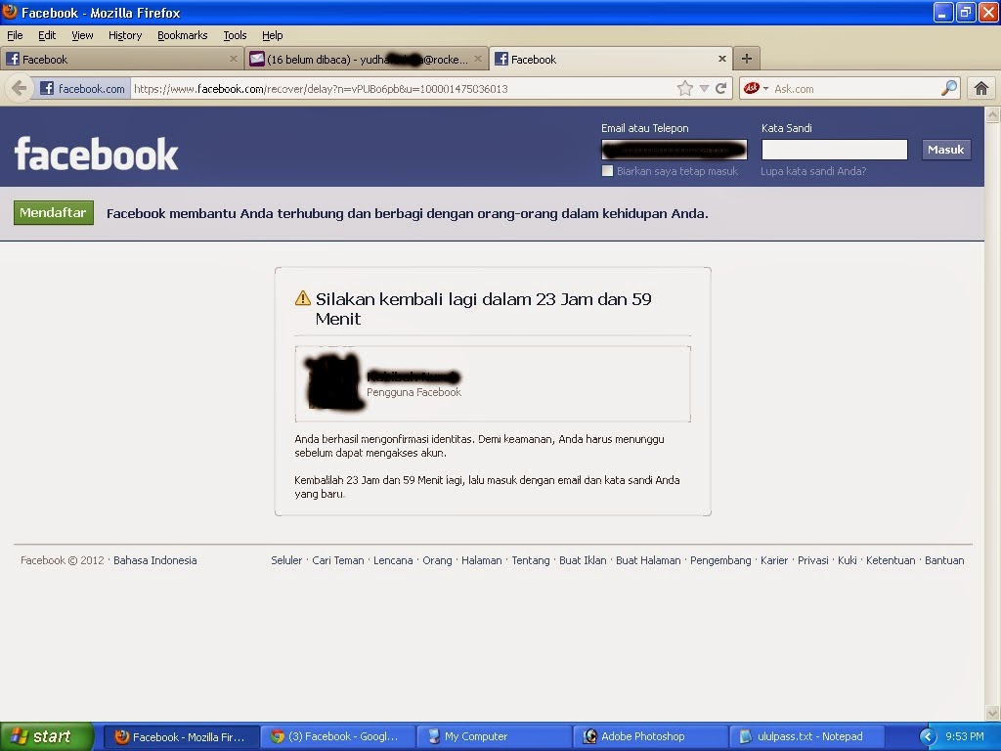Open the Karier footer link

[x=774, y=560]
